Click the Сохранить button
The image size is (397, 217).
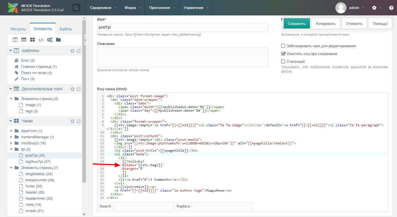[x=297, y=23]
